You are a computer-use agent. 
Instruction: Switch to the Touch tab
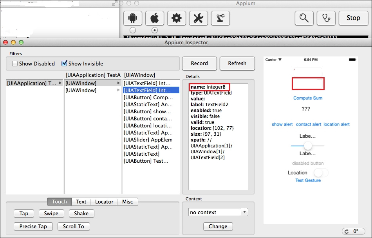tap(59, 202)
